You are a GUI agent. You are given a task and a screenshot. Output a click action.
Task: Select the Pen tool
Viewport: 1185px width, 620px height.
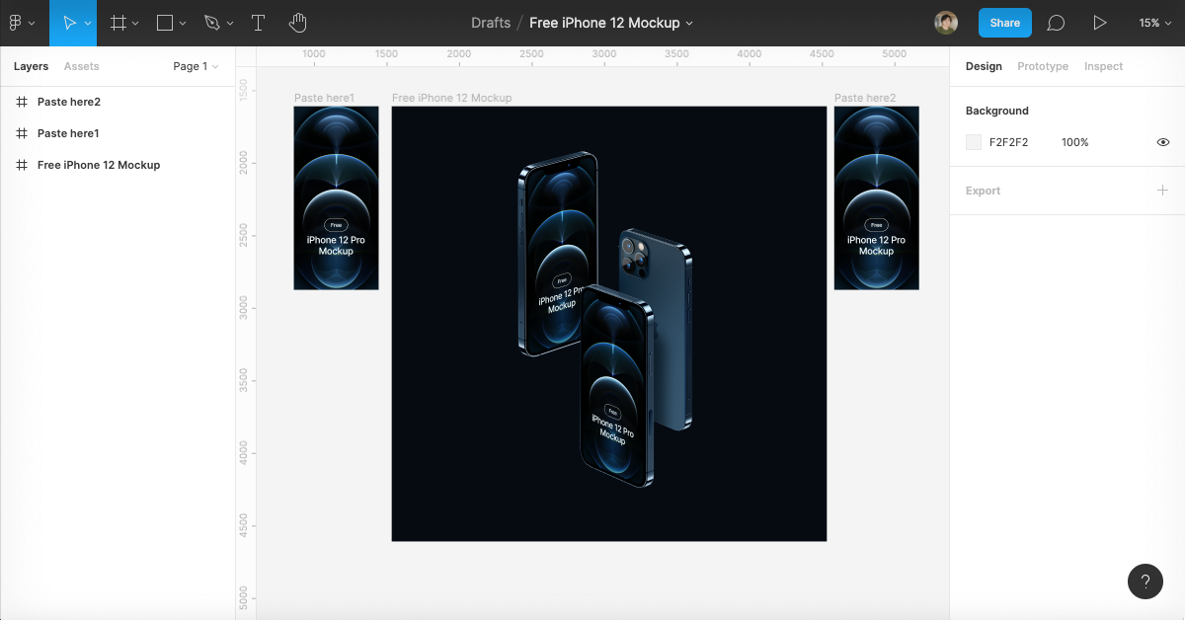[210, 23]
